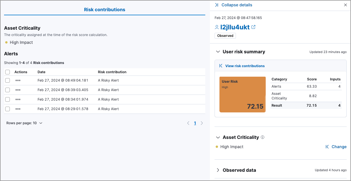Close the details flyout with X

[346, 5]
